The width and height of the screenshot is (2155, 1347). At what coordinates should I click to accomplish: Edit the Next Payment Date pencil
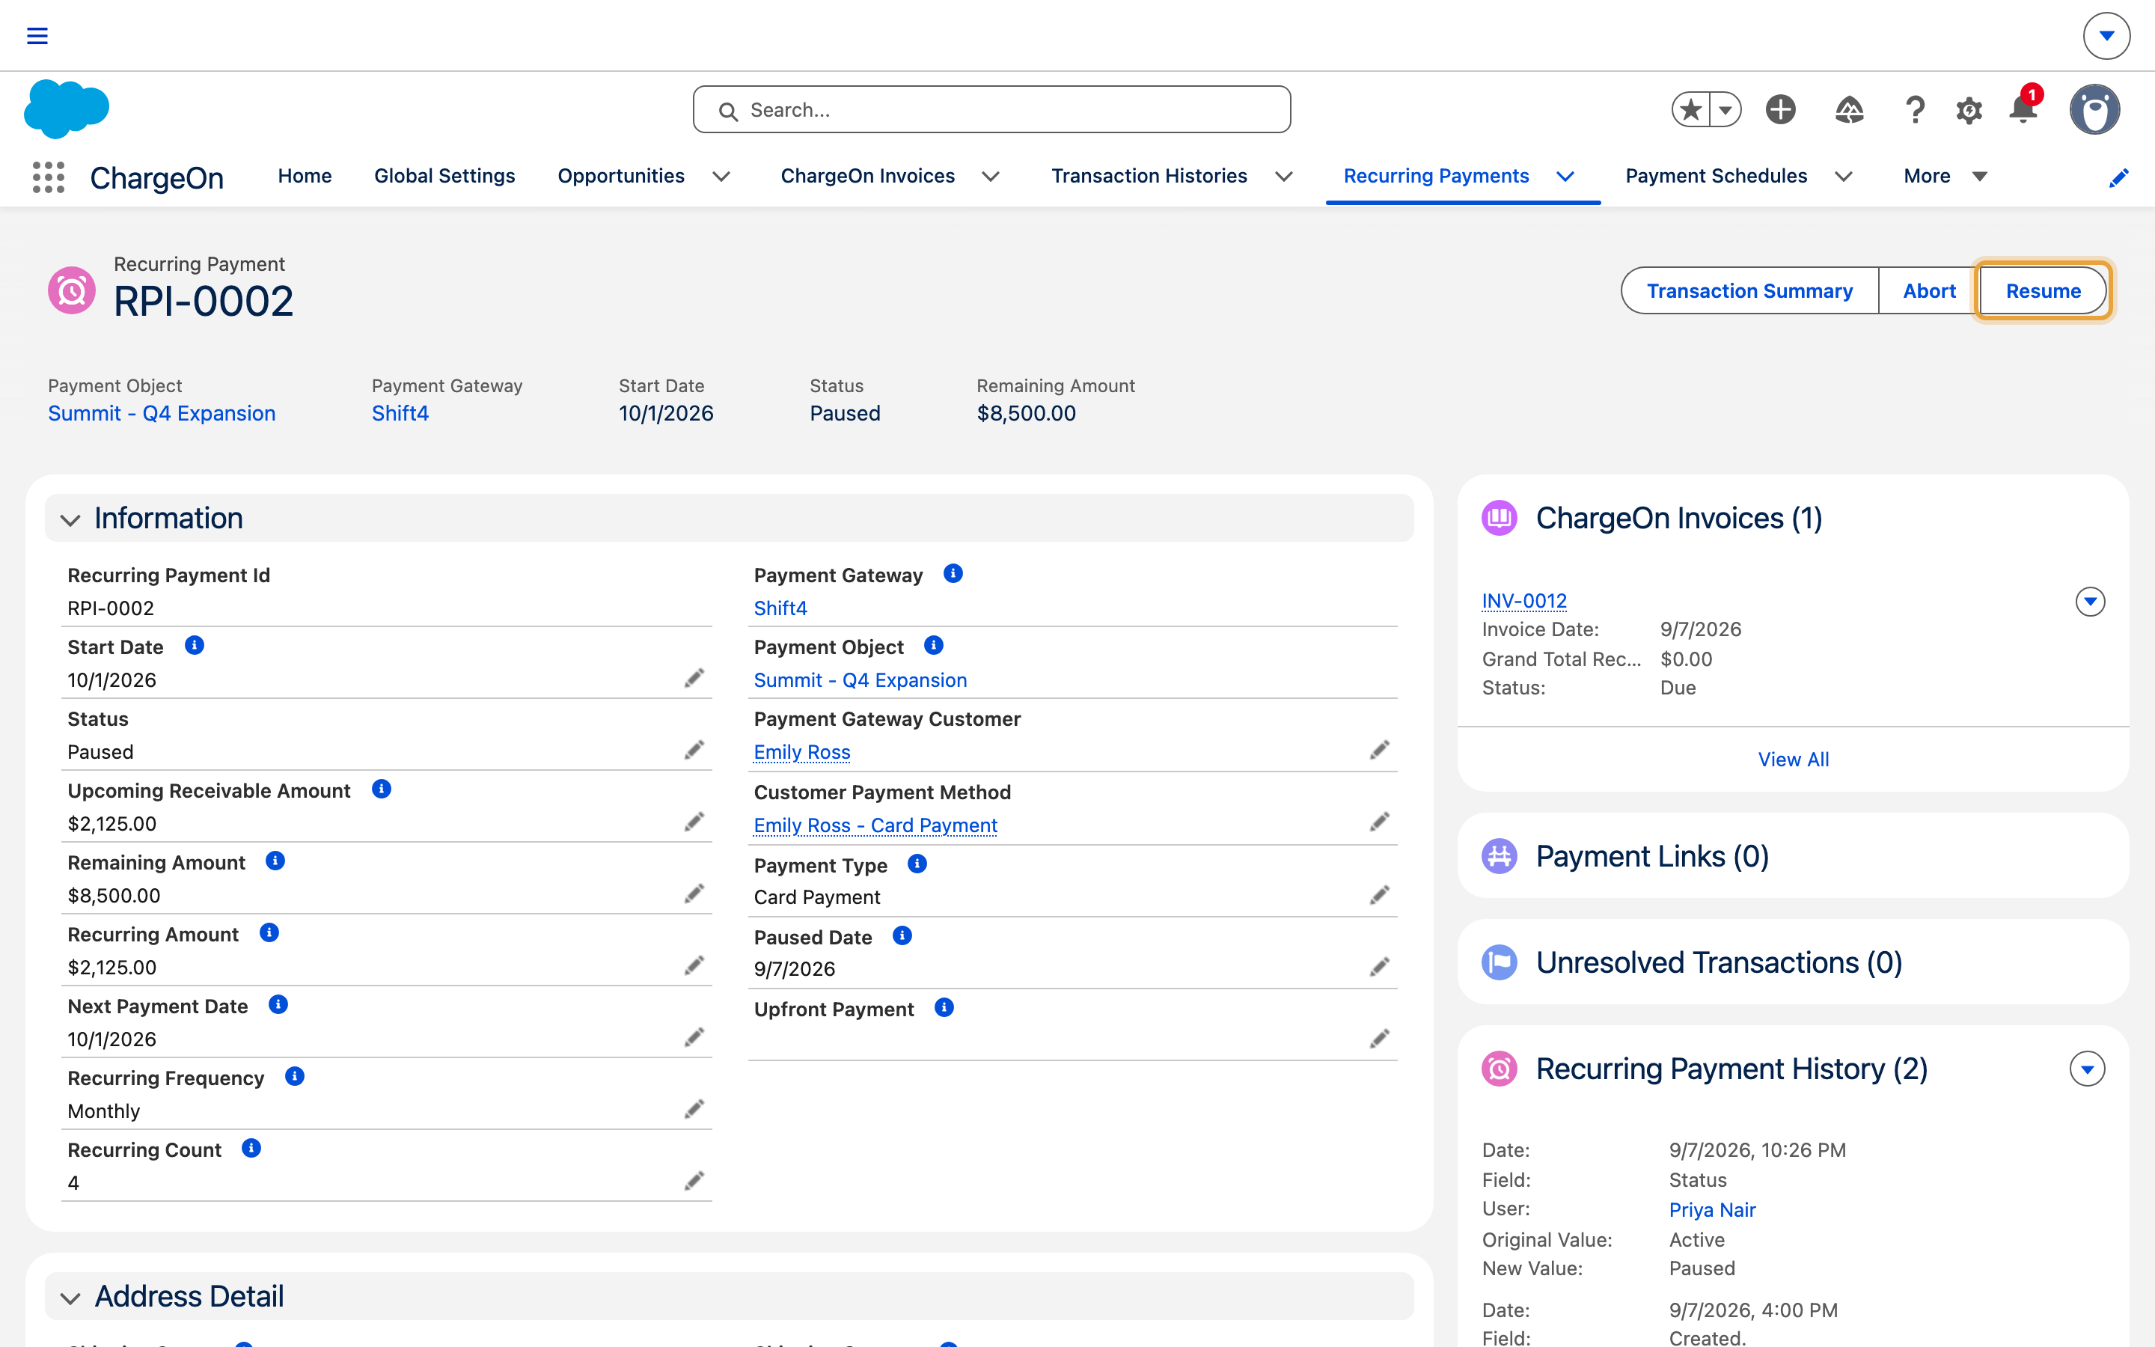click(x=694, y=1038)
